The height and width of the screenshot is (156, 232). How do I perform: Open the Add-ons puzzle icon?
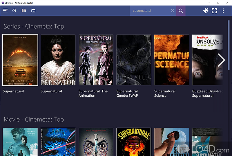click(206, 11)
